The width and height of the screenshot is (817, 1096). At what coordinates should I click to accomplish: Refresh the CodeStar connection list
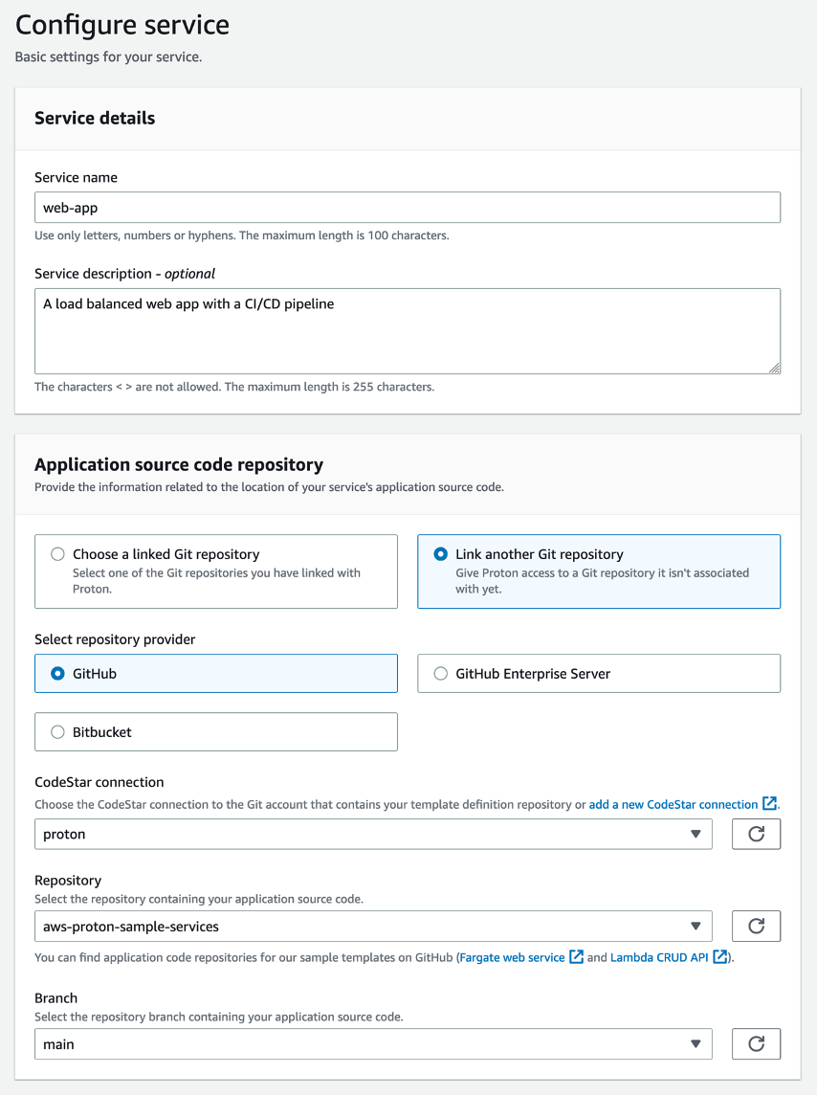click(x=756, y=834)
